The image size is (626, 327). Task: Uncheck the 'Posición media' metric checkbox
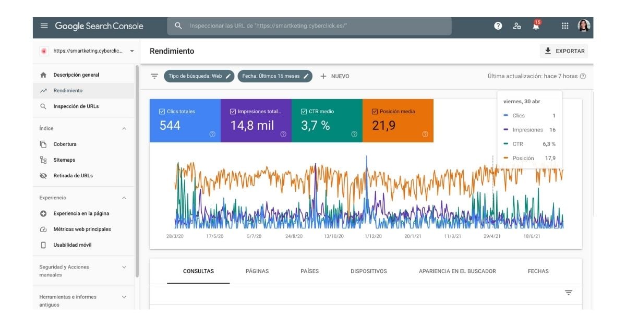tap(374, 111)
